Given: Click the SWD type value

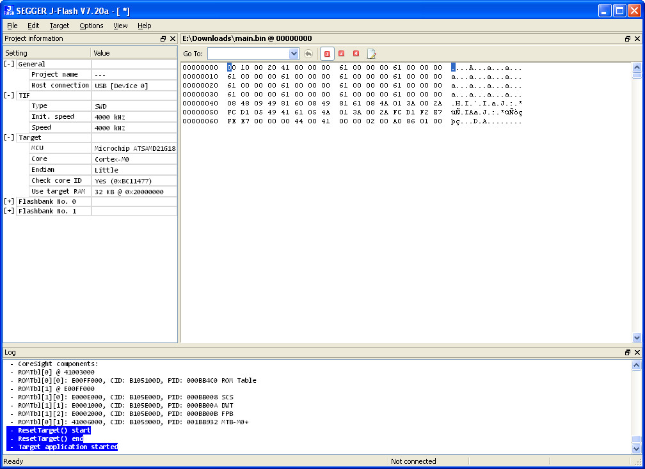Looking at the screenshot, I should click(x=101, y=106).
